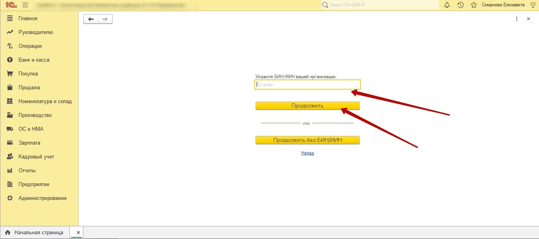Open the three-dot more options menu

coord(516,19)
